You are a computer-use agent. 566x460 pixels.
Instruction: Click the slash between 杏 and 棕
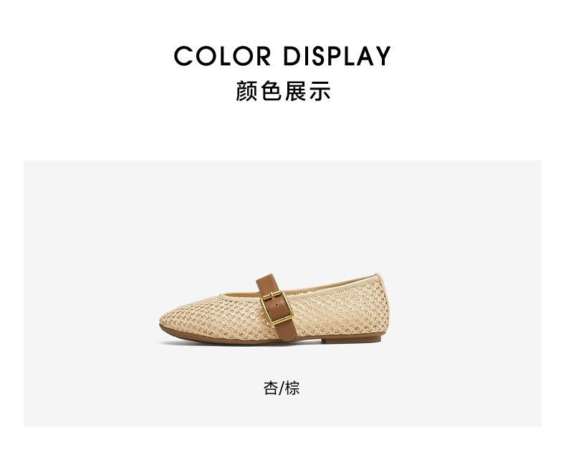tap(282, 388)
